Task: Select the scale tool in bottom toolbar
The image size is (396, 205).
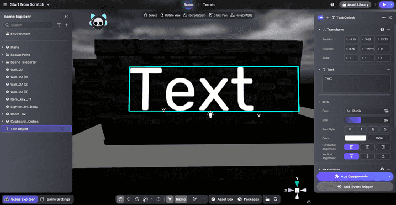Action: tap(145, 199)
